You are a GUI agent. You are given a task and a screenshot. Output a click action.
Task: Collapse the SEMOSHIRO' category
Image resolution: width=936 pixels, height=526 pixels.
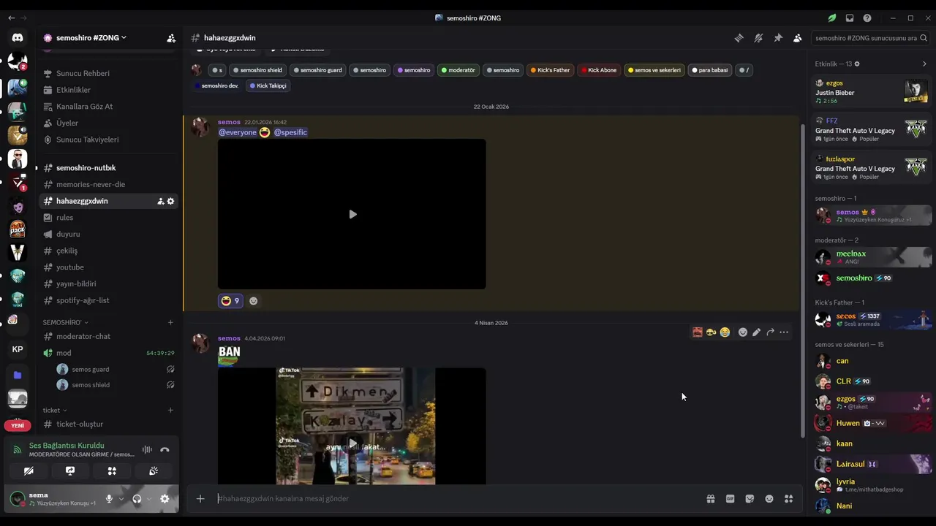click(x=65, y=322)
